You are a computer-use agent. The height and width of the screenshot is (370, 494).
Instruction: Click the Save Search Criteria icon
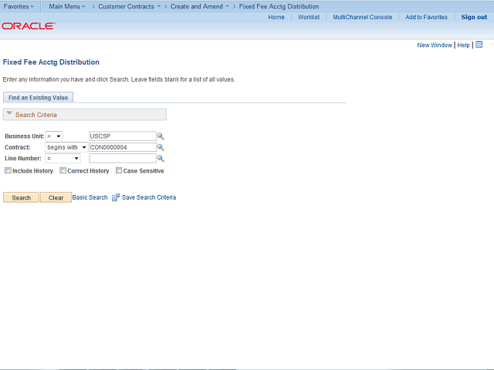click(116, 197)
